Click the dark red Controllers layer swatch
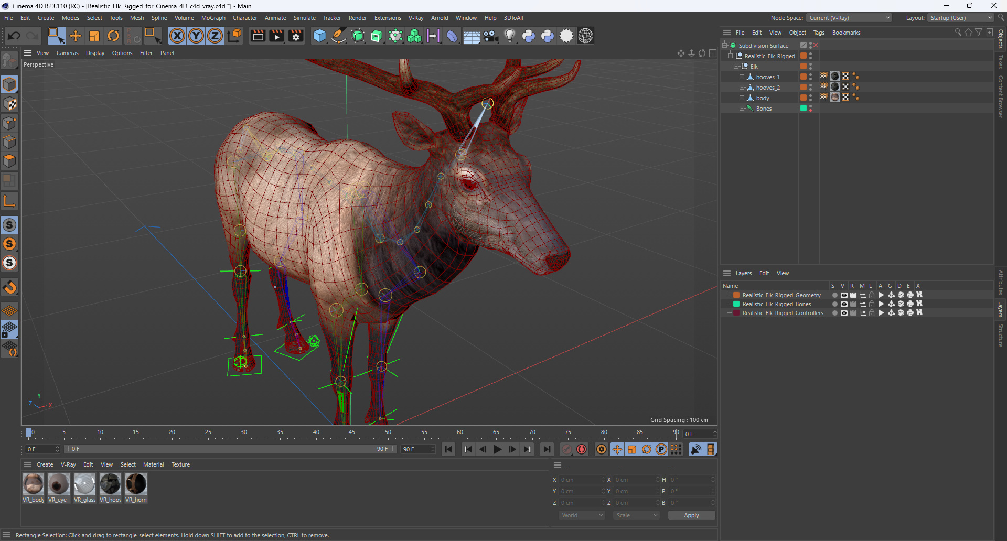The height and width of the screenshot is (541, 1007). (x=736, y=313)
